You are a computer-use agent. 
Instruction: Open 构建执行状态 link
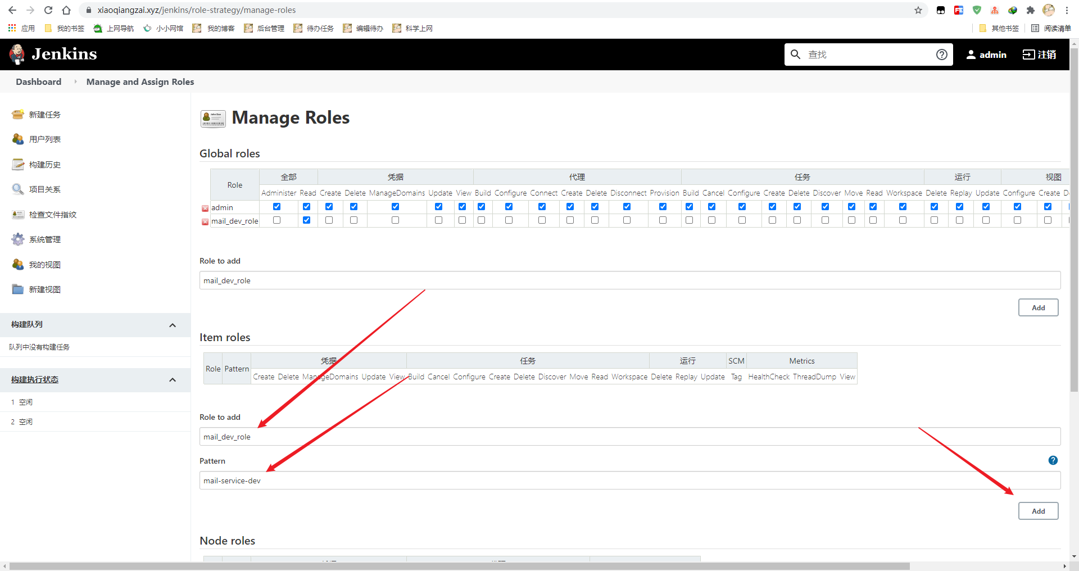point(35,380)
